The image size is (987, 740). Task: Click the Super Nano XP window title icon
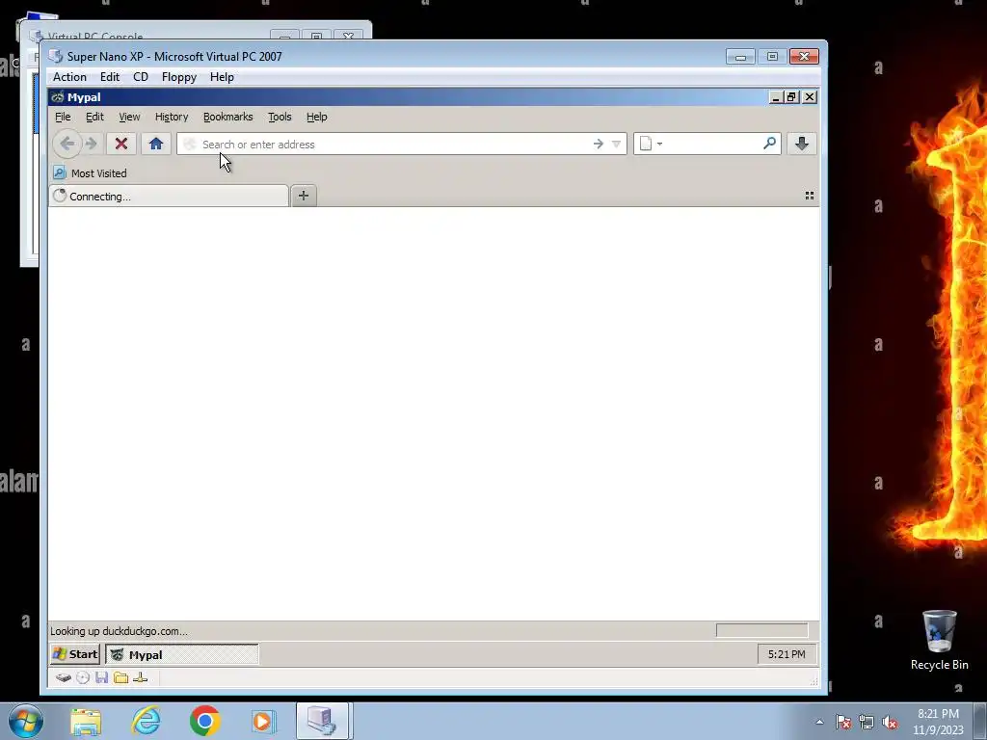point(56,56)
